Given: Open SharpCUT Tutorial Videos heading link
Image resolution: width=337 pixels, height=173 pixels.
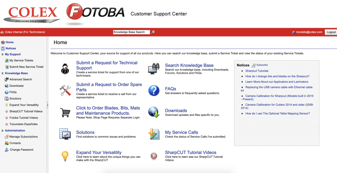Looking at the screenshot, I should click(x=191, y=152).
